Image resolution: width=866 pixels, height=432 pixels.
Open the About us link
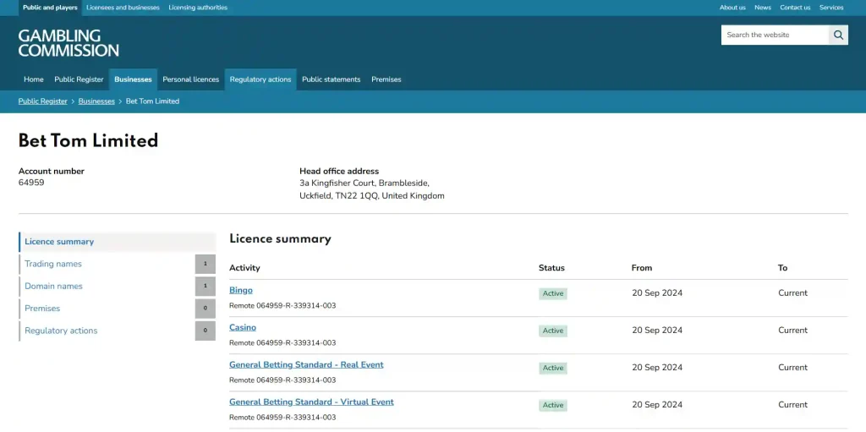click(x=732, y=8)
